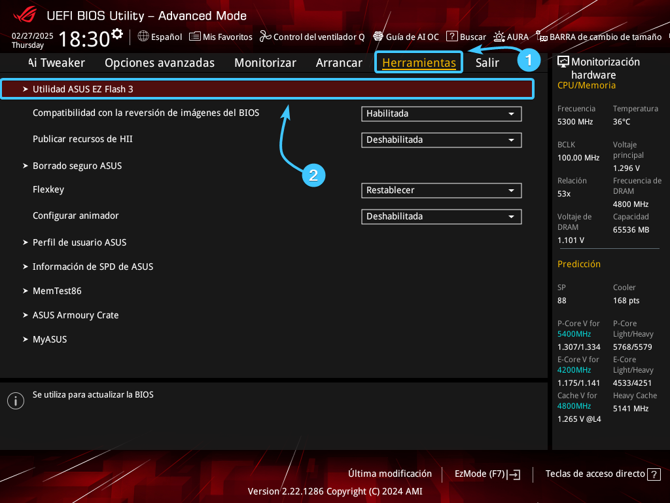Click the ROG logo icon
670x503 pixels.
pos(25,16)
